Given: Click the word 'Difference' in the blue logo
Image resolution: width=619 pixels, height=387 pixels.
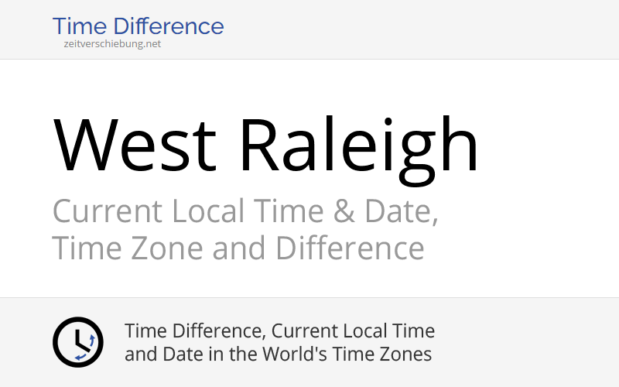Looking at the screenshot, I should [x=169, y=26].
